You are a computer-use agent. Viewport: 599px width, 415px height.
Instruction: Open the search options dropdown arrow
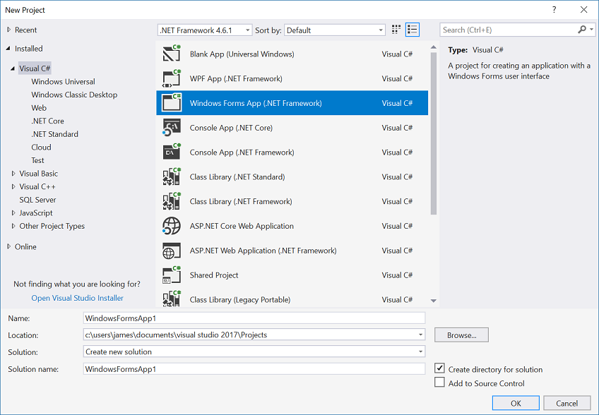591,30
